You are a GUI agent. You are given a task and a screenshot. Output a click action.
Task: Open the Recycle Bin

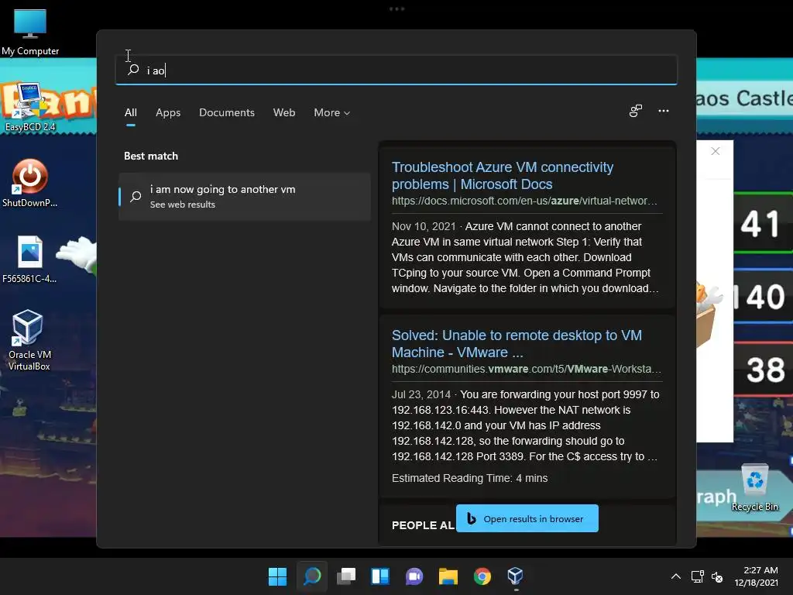[x=754, y=487]
